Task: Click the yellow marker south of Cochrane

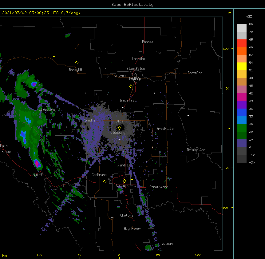Action: (x=105, y=181)
